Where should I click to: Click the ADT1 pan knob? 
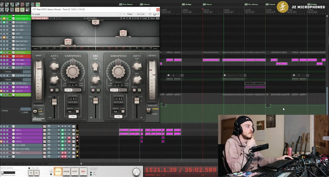point(54,66)
